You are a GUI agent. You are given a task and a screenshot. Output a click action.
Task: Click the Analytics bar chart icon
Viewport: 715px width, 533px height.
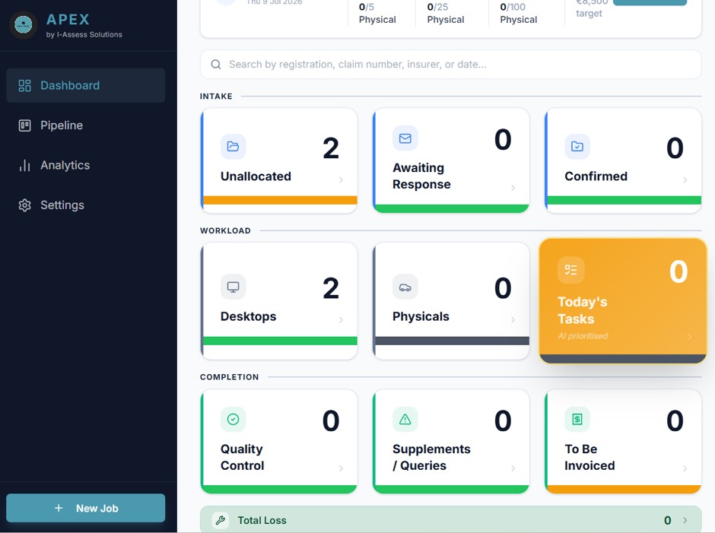pos(24,165)
